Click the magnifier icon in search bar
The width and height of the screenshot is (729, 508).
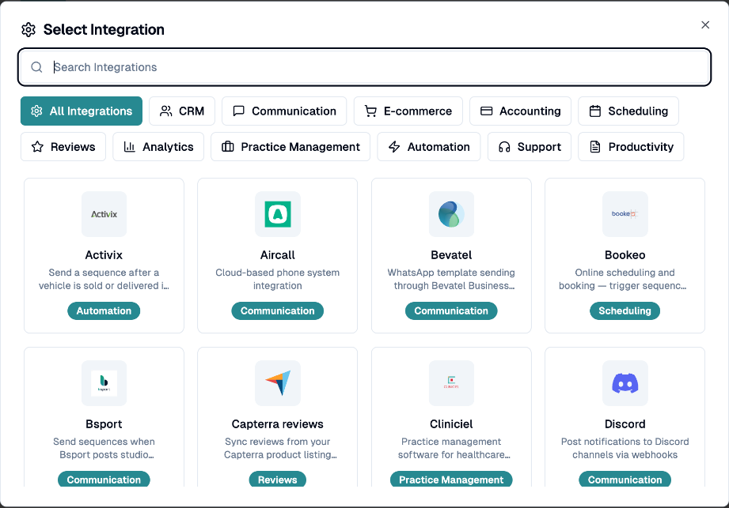click(36, 67)
